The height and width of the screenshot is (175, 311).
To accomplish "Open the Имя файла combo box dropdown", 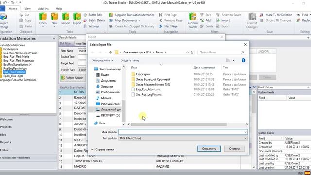I will tap(245, 132).
